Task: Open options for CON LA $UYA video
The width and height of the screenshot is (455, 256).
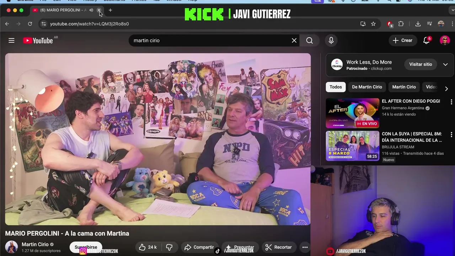Action: 451,134
